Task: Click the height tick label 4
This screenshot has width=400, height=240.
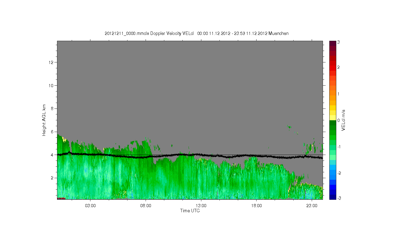Action: coord(52,155)
